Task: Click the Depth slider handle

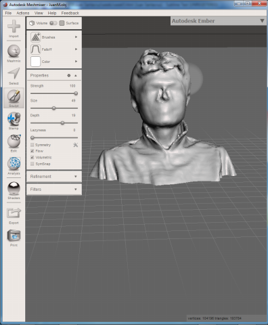Action: [62, 123]
